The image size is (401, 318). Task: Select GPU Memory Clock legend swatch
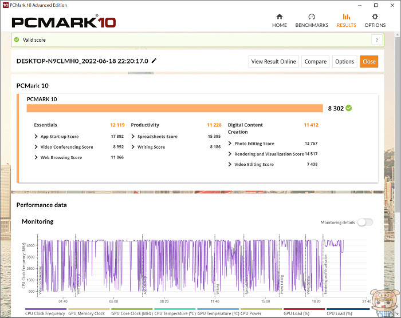click(89, 309)
